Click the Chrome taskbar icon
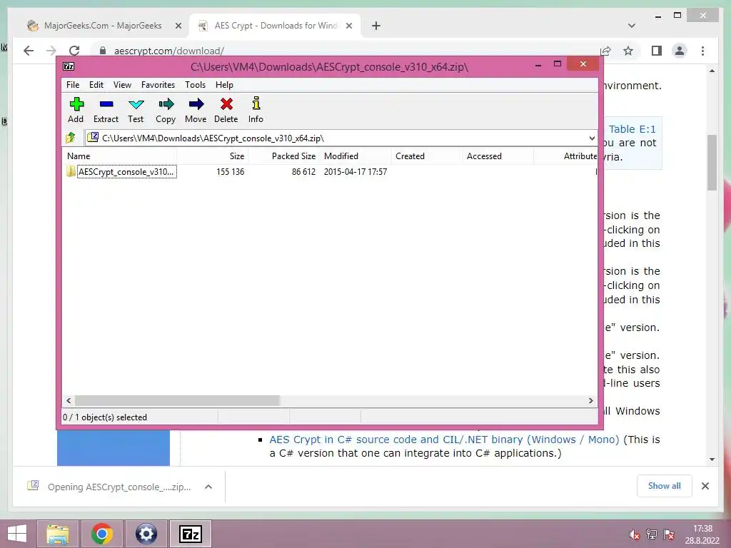 (101, 534)
